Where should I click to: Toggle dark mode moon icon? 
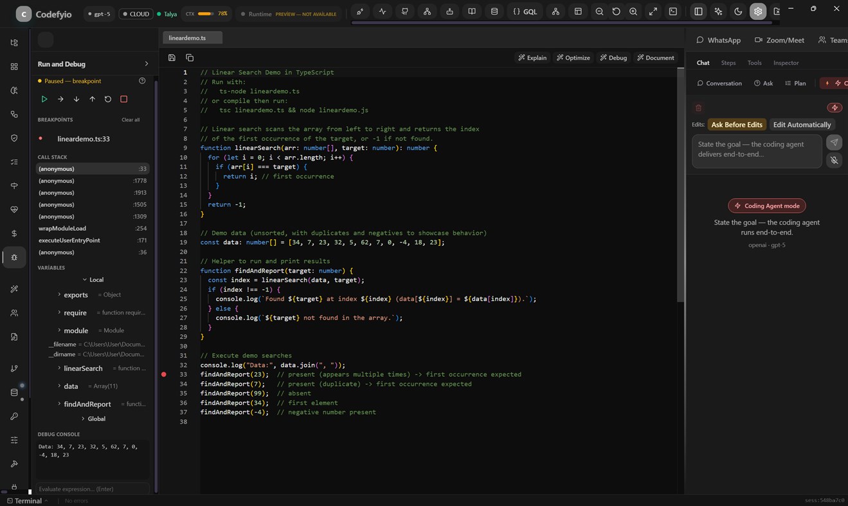[x=738, y=12]
